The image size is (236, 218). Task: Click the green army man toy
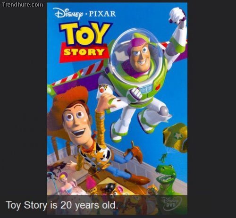coord(163,158)
